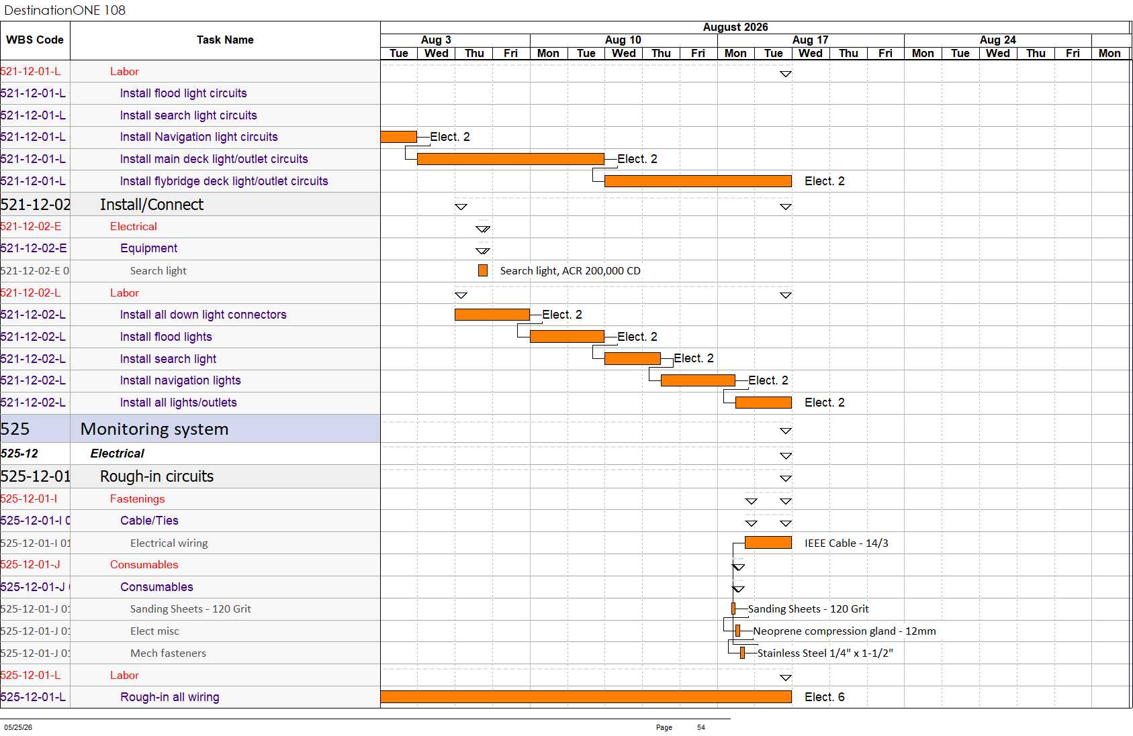Select the IEEE Cable 14/3 bar

click(x=768, y=543)
